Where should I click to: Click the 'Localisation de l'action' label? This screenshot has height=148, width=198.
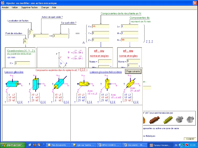click(18, 21)
